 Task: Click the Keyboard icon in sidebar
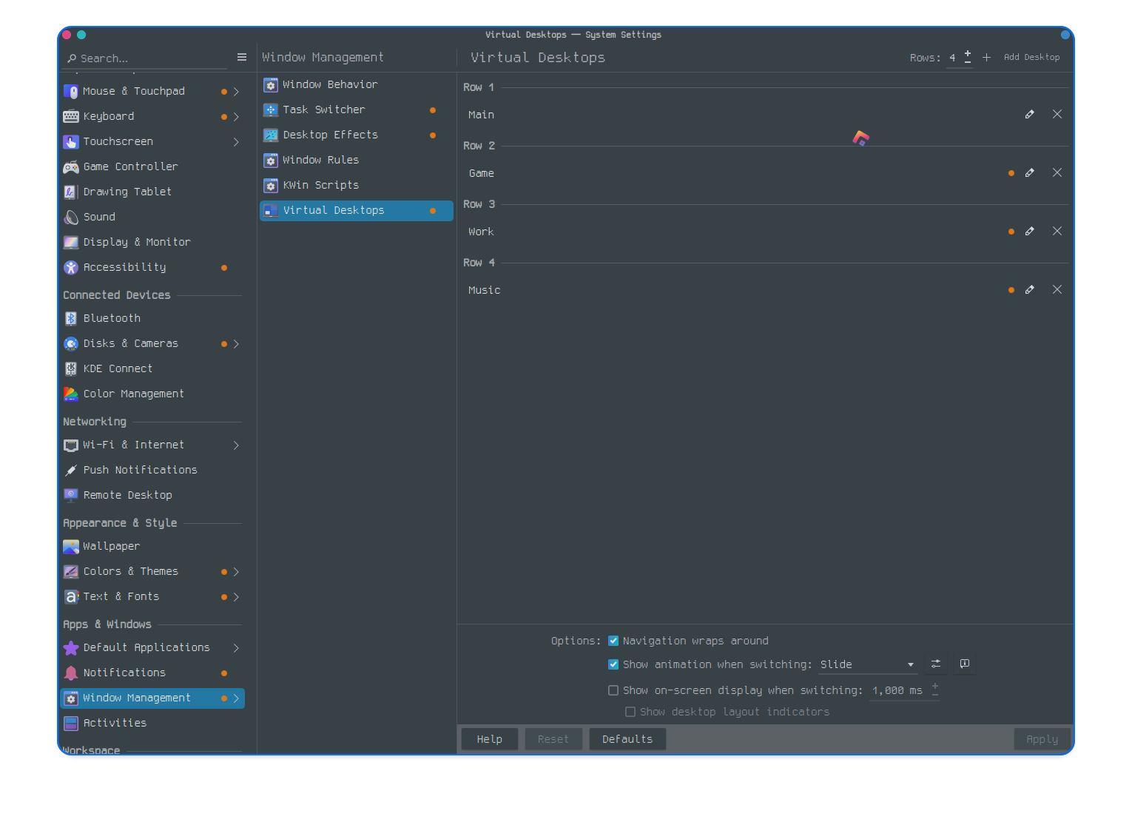point(71,116)
